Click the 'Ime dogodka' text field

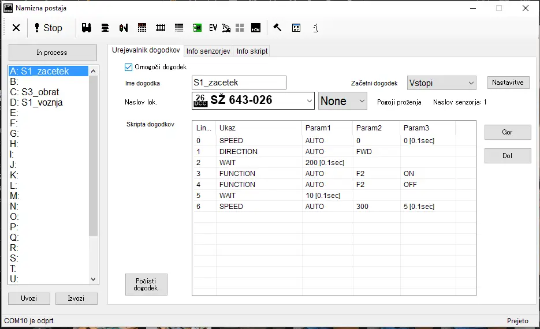(239, 83)
